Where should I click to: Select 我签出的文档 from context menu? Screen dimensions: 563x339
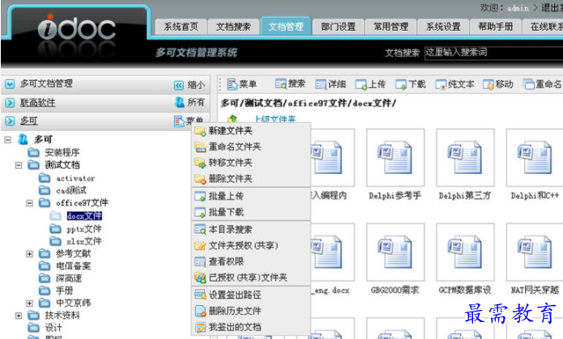(251, 327)
